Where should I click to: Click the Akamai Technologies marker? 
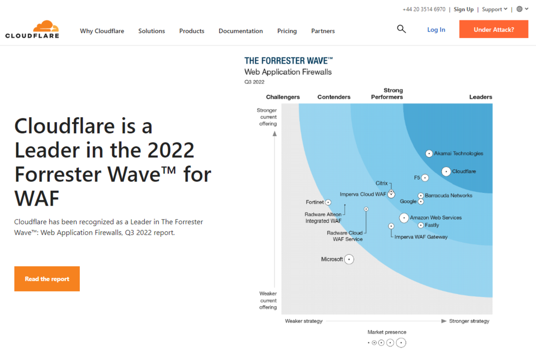coord(429,154)
